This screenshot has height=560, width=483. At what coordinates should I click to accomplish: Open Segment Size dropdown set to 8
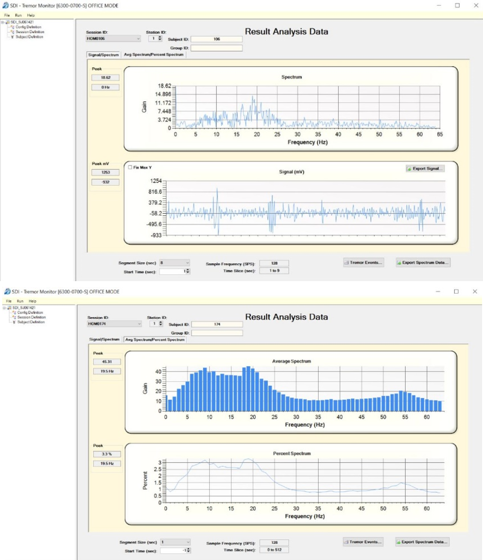point(187,263)
